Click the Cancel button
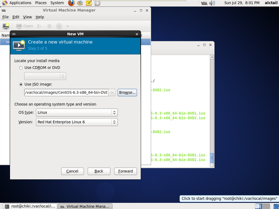The height and width of the screenshot is (209, 279). [72, 171]
